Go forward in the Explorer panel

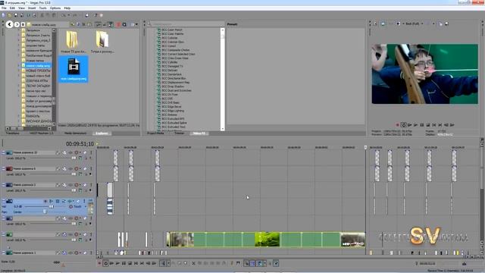[x=17, y=24]
